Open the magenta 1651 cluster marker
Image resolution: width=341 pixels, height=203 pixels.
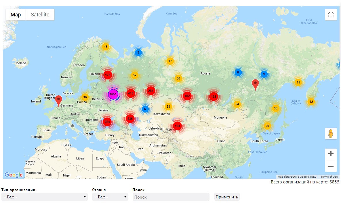[x=113, y=94]
